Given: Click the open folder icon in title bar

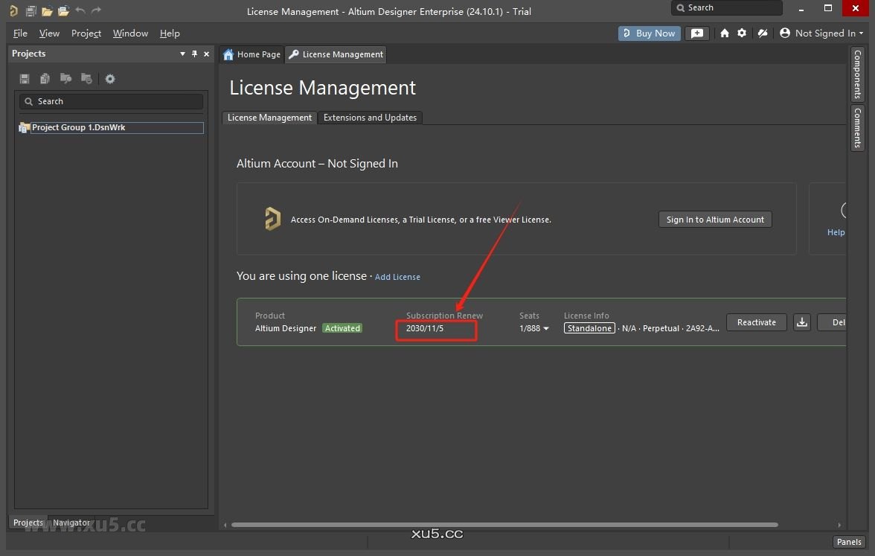Looking at the screenshot, I should [47, 11].
